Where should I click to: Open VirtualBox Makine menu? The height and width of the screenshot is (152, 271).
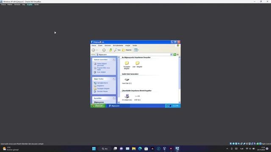click(10, 5)
